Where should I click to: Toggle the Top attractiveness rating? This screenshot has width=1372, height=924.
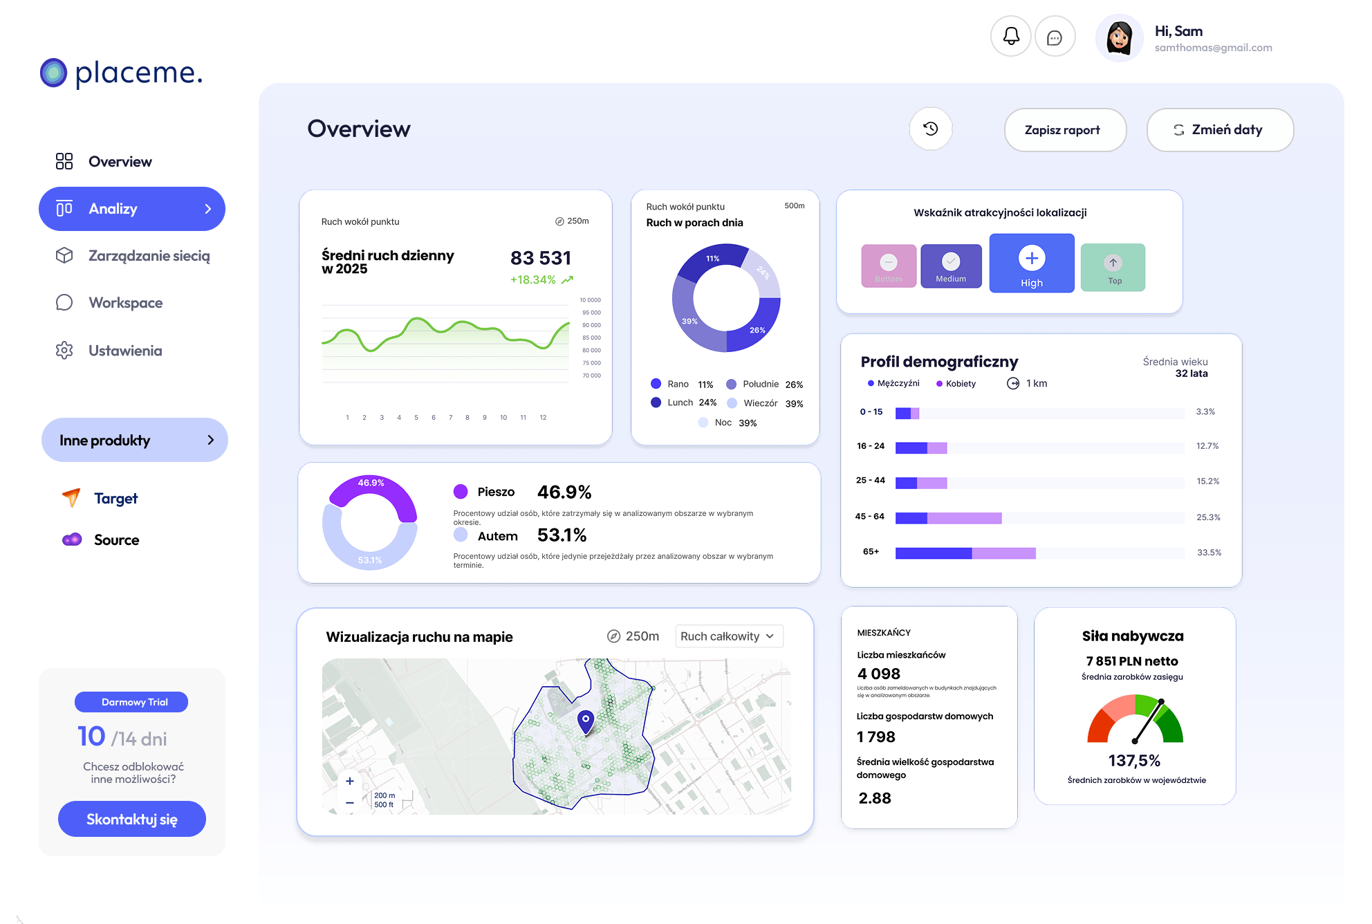point(1113,267)
